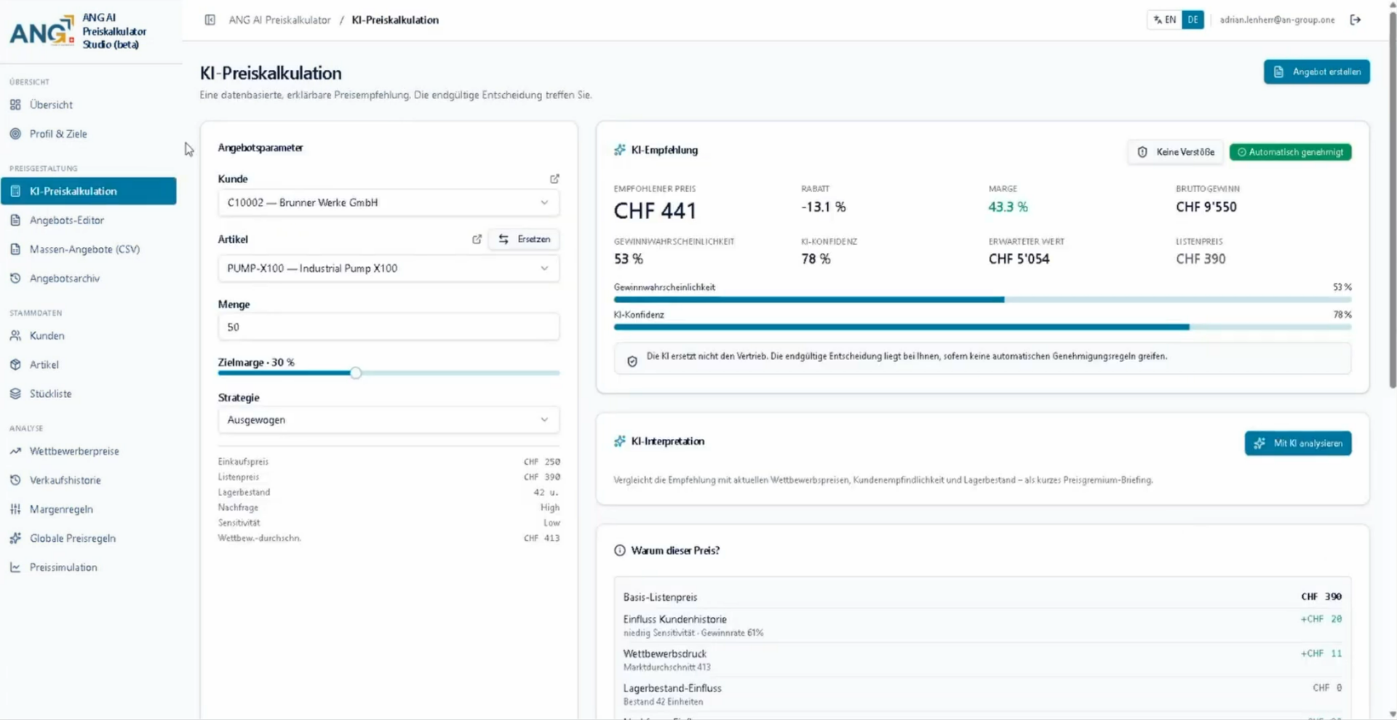Open KI-Preiskalkulation in sidebar
The width and height of the screenshot is (1397, 720).
pos(89,191)
